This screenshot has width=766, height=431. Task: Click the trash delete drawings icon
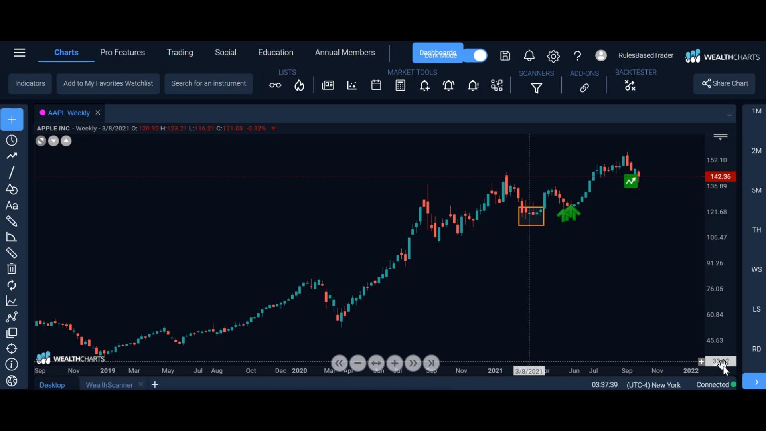[12, 269]
